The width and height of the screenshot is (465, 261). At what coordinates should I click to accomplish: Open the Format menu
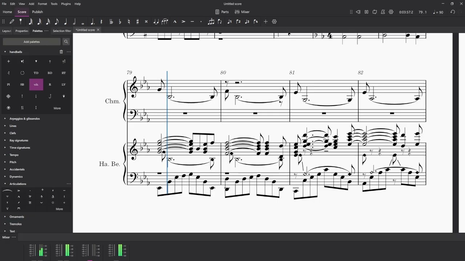tap(43, 4)
